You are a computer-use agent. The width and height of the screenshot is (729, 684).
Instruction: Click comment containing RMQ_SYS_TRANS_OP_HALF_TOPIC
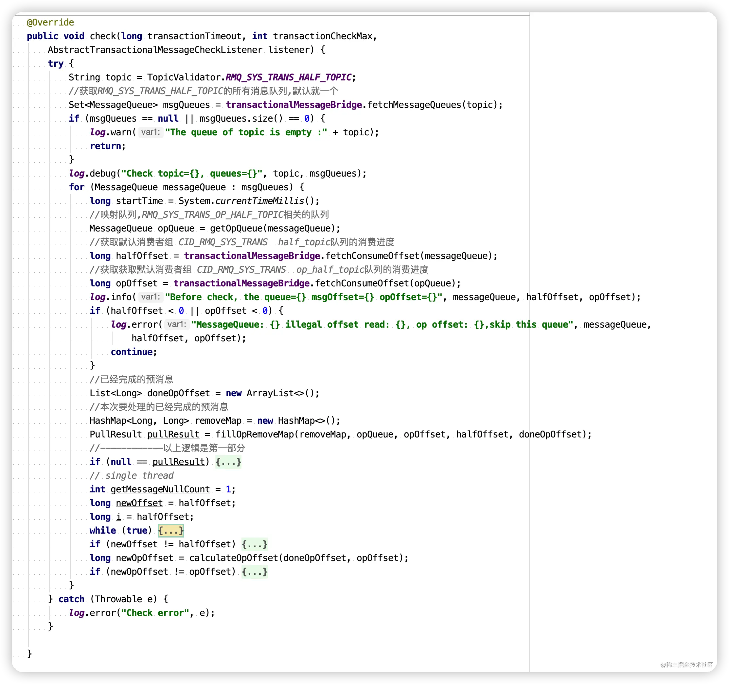click(209, 215)
